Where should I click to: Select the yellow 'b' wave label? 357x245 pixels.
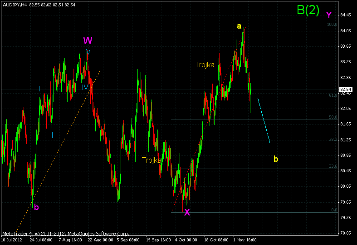click(x=276, y=159)
